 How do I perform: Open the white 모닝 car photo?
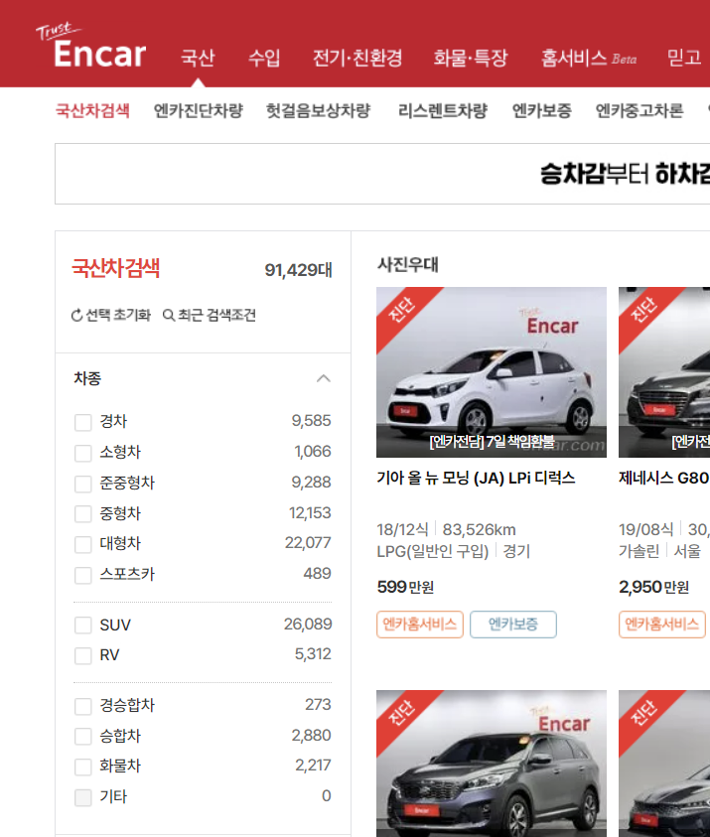492,372
